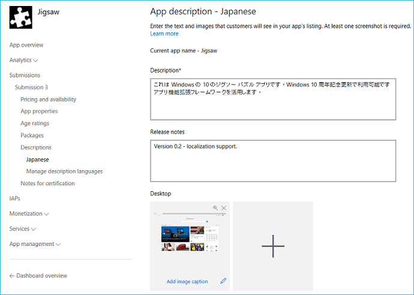Open IAPs section

click(x=15, y=198)
